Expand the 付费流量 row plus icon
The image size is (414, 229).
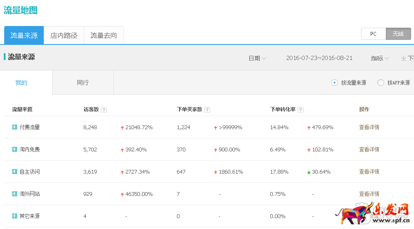tap(15, 127)
